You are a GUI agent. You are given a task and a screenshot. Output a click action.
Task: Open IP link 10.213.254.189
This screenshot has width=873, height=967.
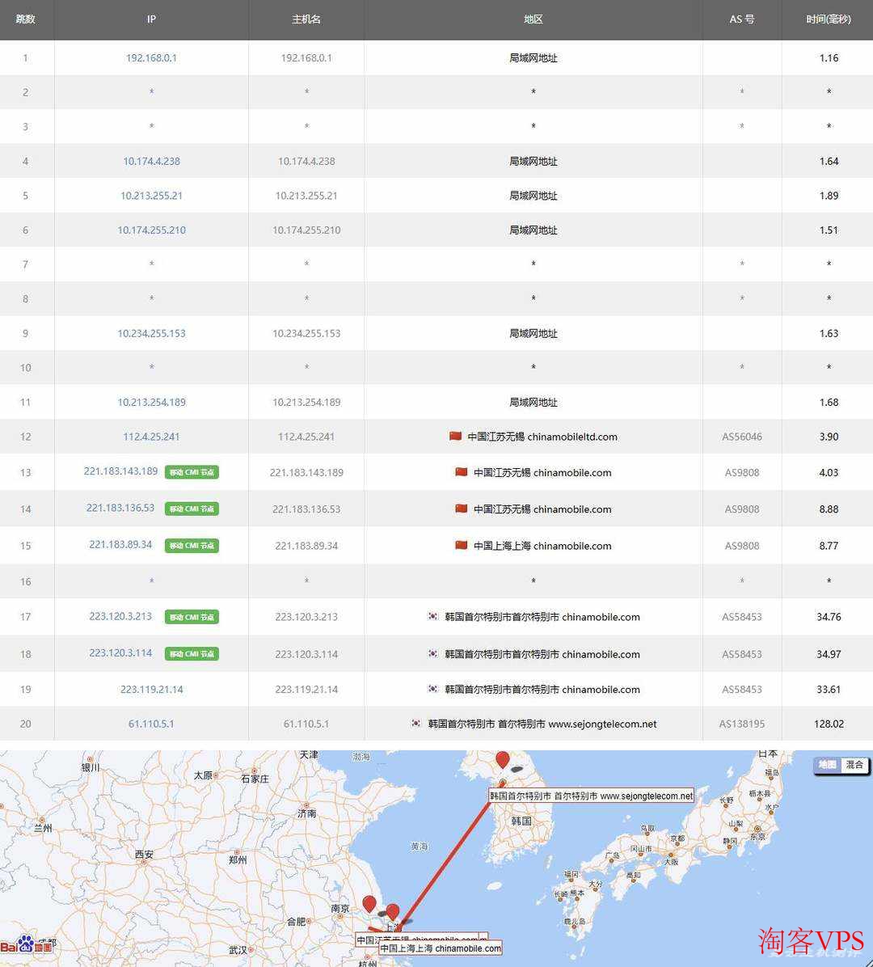(x=151, y=402)
